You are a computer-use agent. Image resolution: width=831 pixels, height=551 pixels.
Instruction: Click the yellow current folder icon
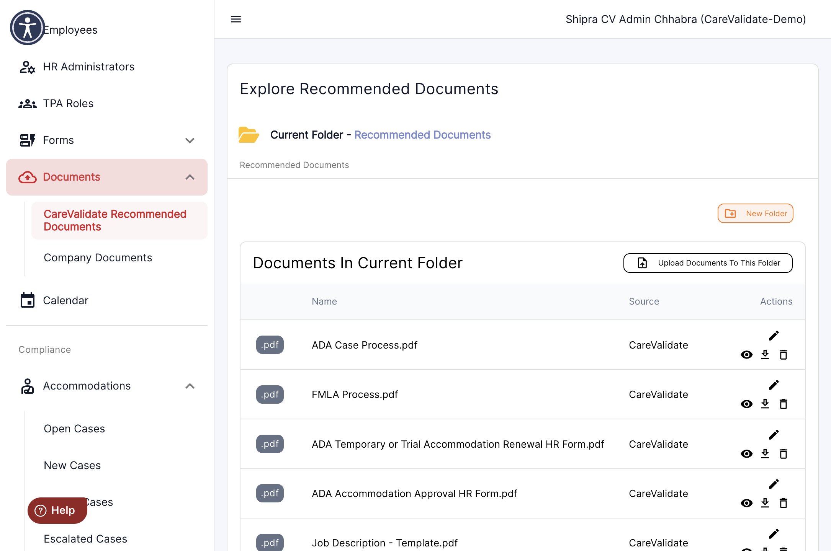coord(249,135)
